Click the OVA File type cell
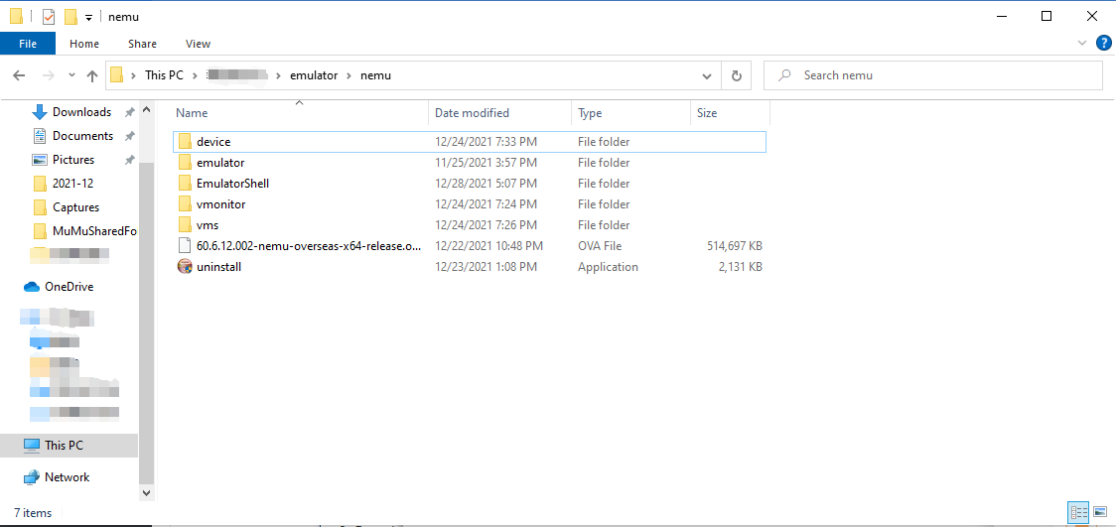Image resolution: width=1116 pixels, height=527 pixels. [x=600, y=246]
